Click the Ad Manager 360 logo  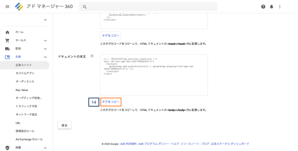click(x=19, y=7)
